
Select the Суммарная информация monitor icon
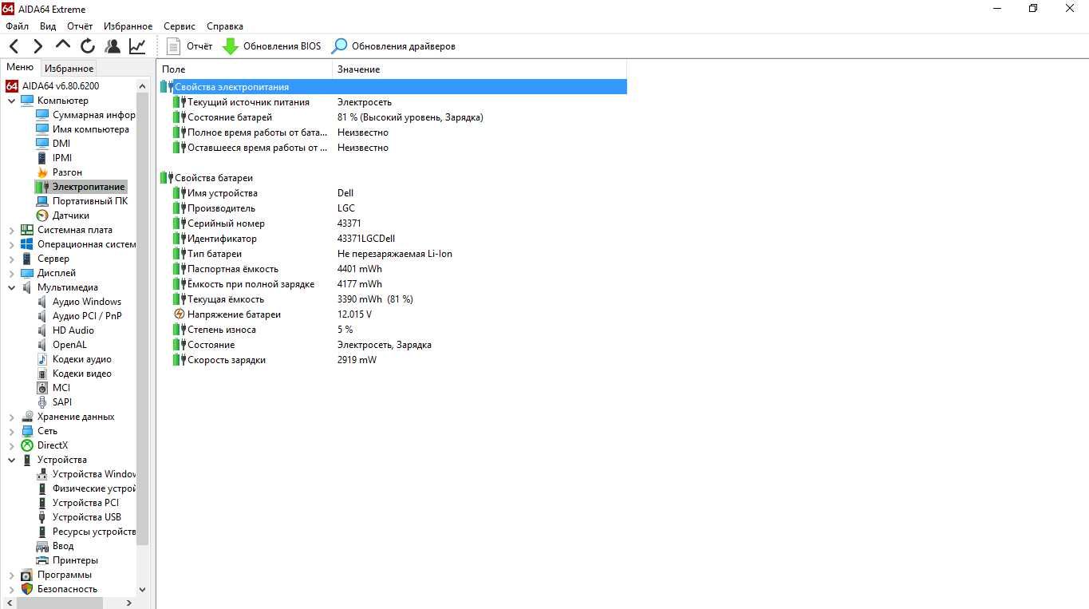point(42,115)
